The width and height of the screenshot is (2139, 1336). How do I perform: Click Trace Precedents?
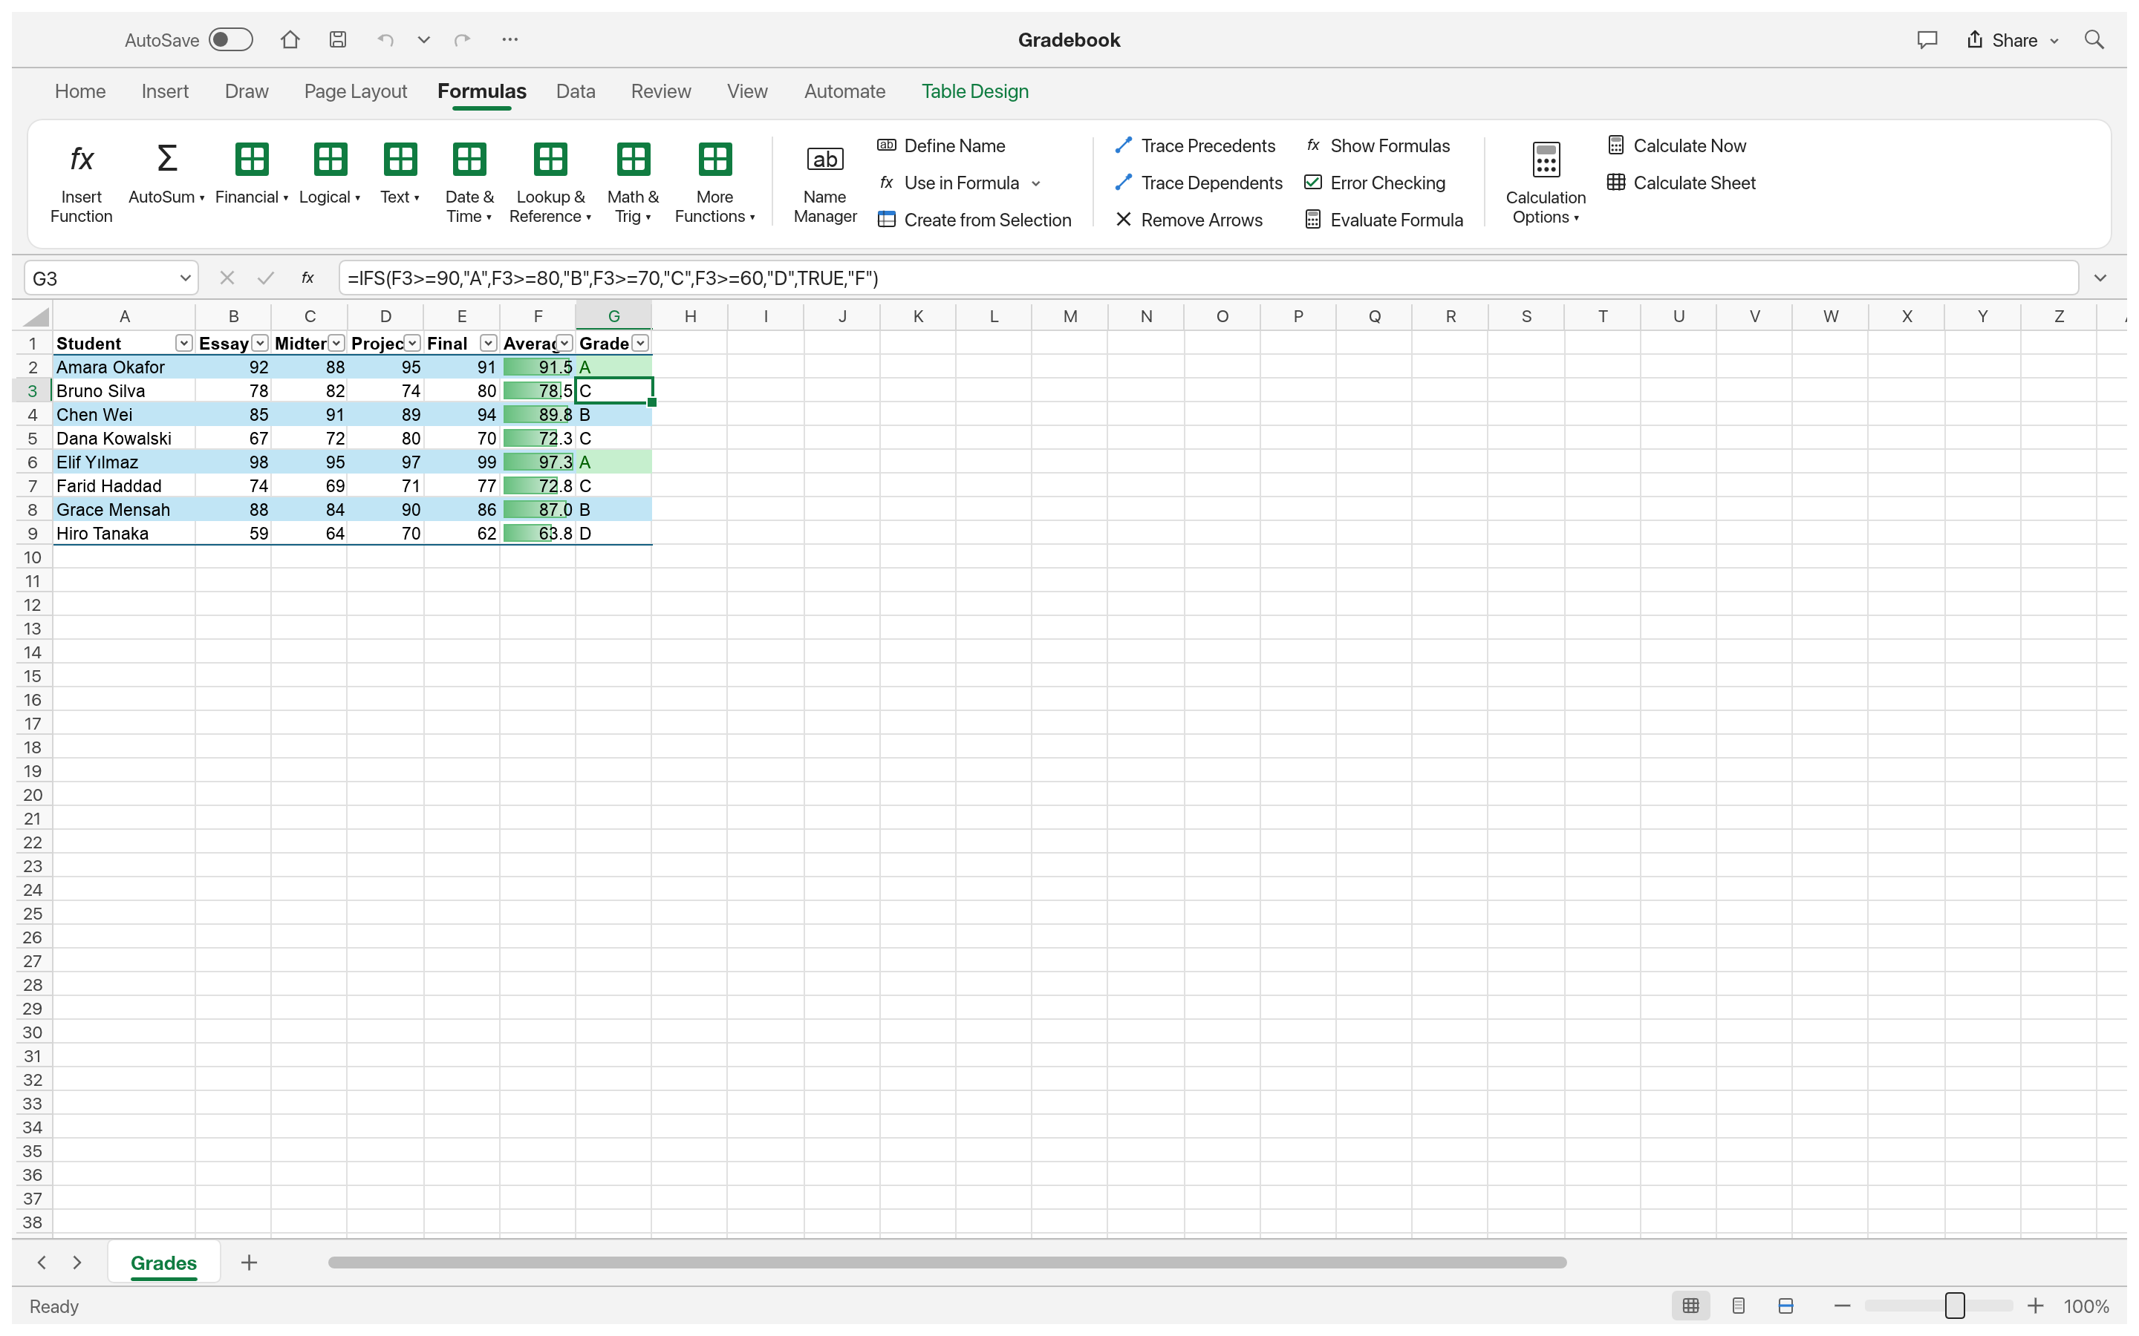(x=1195, y=145)
